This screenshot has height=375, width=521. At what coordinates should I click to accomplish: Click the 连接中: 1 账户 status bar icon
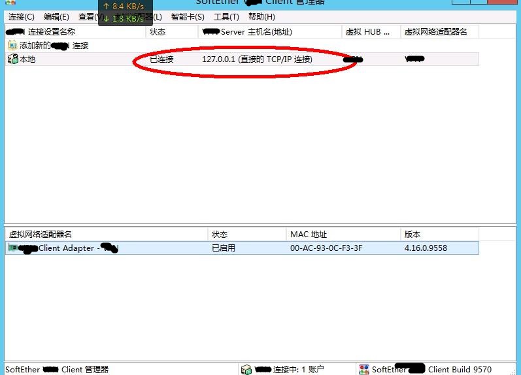tap(246, 370)
